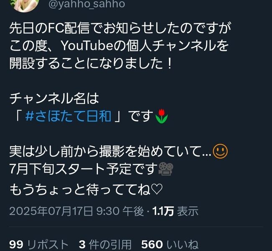Open the profile avatar picture
The height and width of the screenshot is (251, 272).
24,4
